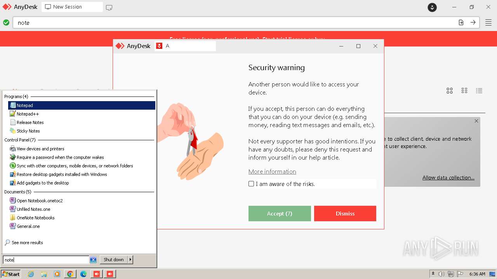Close the data collection notice panel
This screenshot has height=279, width=497.
click(x=476, y=121)
